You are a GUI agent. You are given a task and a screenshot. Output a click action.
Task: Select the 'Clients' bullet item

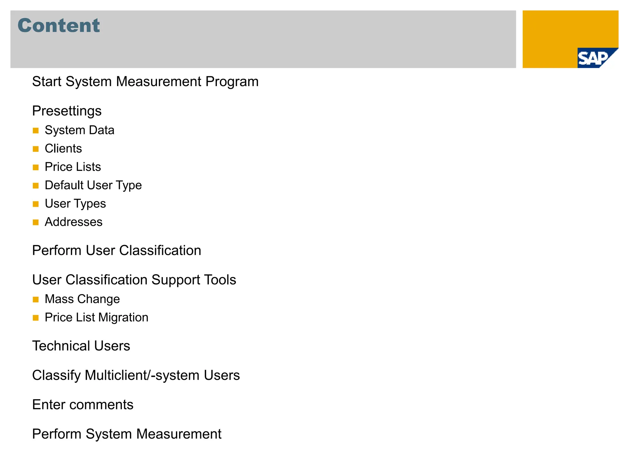pyautogui.click(x=63, y=148)
